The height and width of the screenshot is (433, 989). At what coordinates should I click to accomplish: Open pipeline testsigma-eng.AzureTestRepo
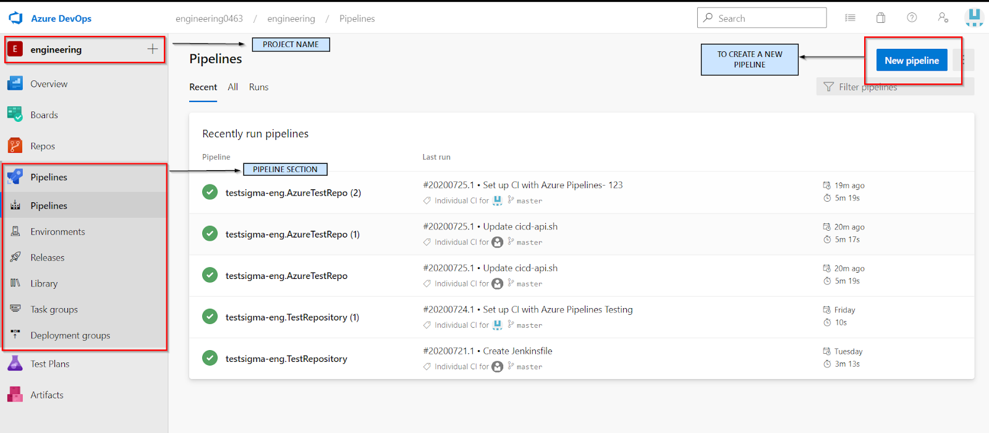[286, 276]
